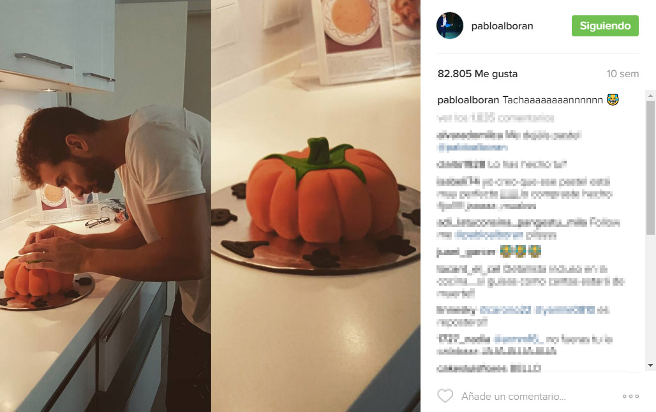The height and width of the screenshot is (412, 656).
Task: Open pabloalboran's profile avatar
Action: [x=450, y=26]
